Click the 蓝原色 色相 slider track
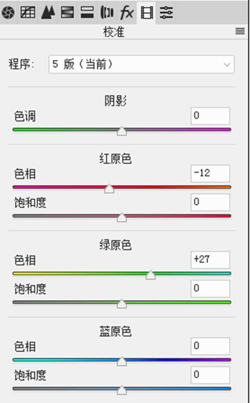The height and width of the screenshot is (403, 250). [x=122, y=360]
